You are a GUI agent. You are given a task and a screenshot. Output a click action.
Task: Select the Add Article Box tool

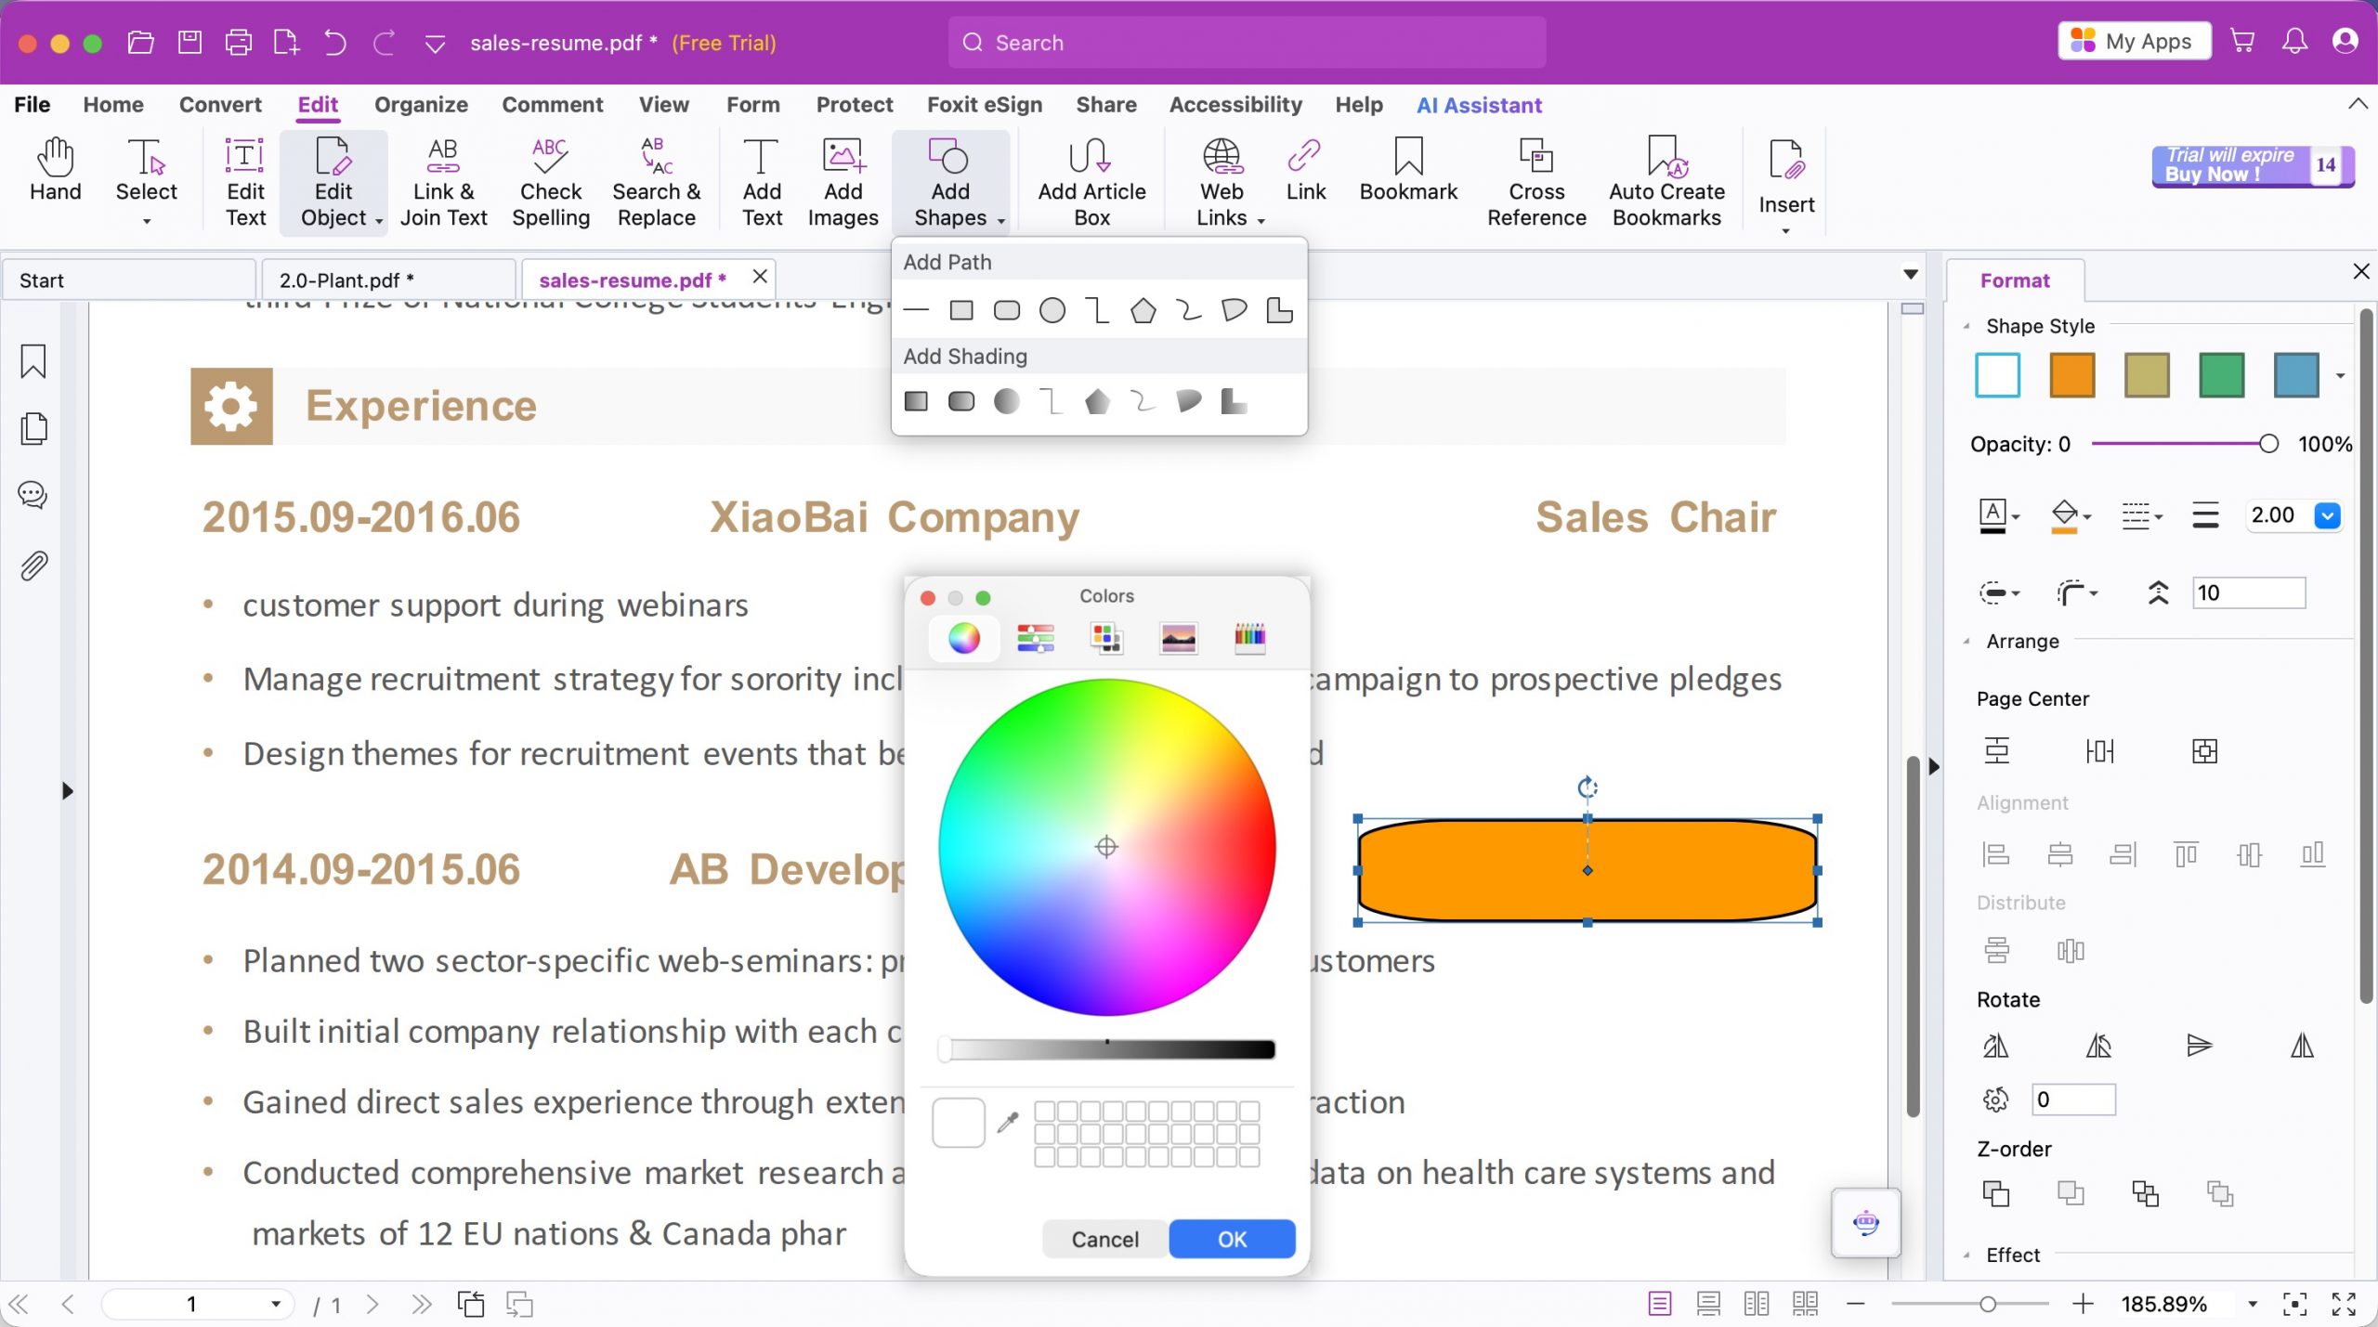(1091, 182)
